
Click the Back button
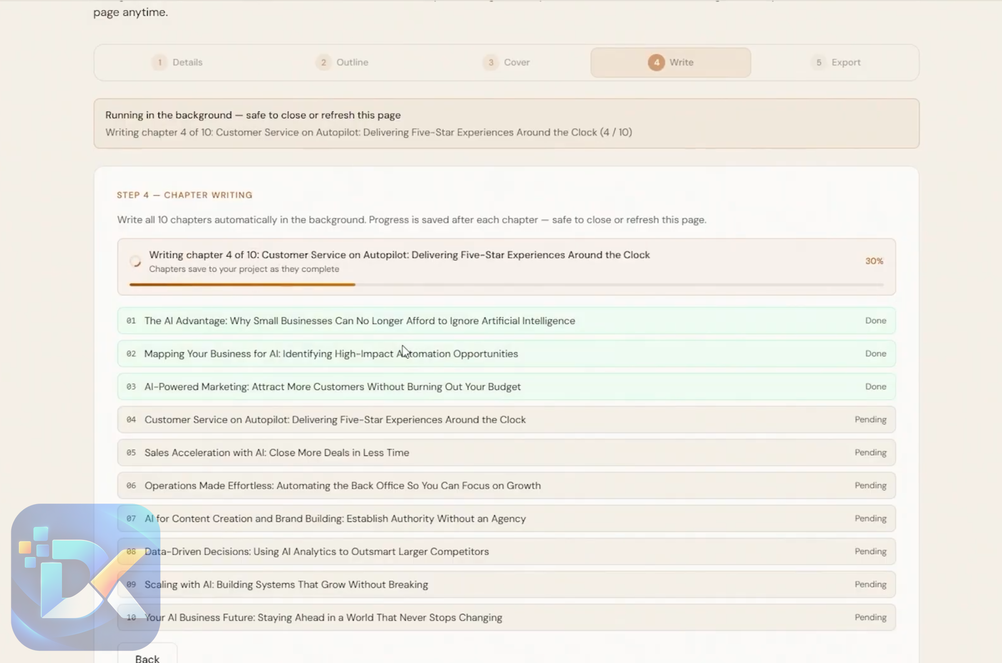[147, 655]
